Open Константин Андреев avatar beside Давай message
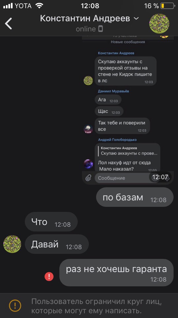 tap(12, 244)
